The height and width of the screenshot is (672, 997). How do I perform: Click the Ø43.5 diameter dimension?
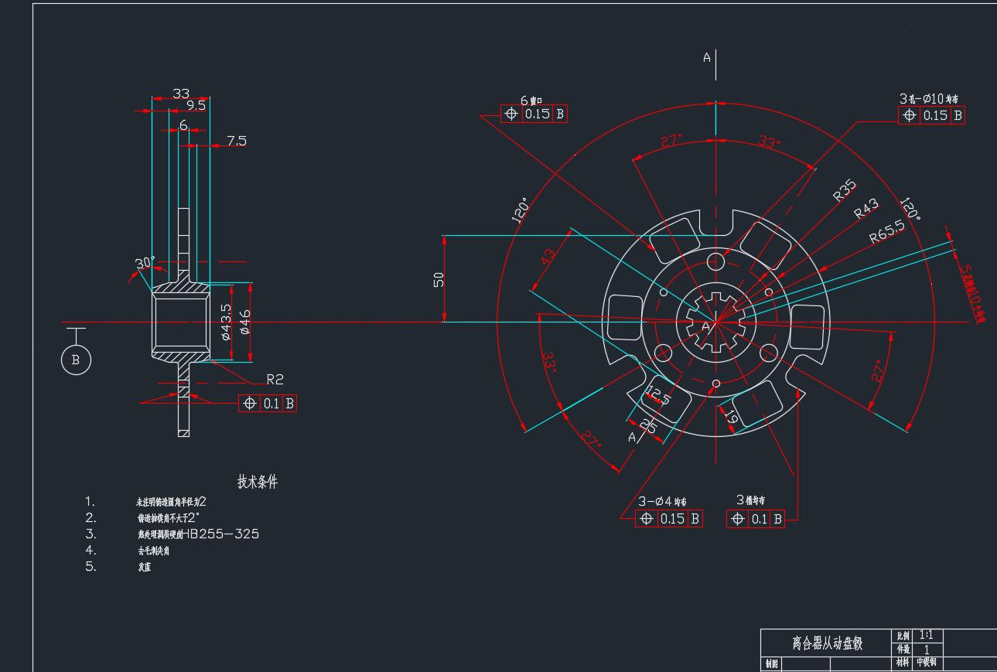point(226,322)
